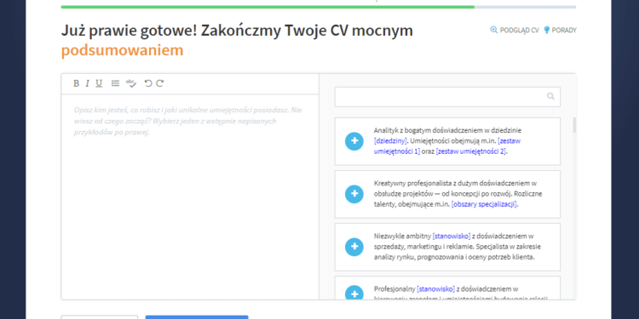Click the green progress bar at top
This screenshot has height=319, width=639.
[x=268, y=7]
